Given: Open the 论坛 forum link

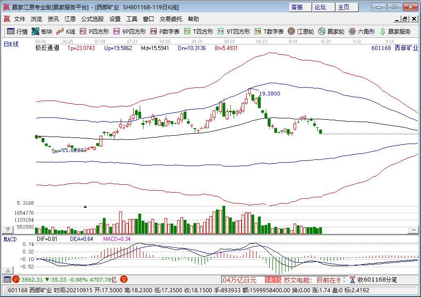Looking at the screenshot, I should pyautogui.click(x=321, y=7).
